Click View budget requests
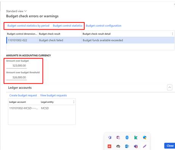The image size is (175, 150). (x=54, y=95)
